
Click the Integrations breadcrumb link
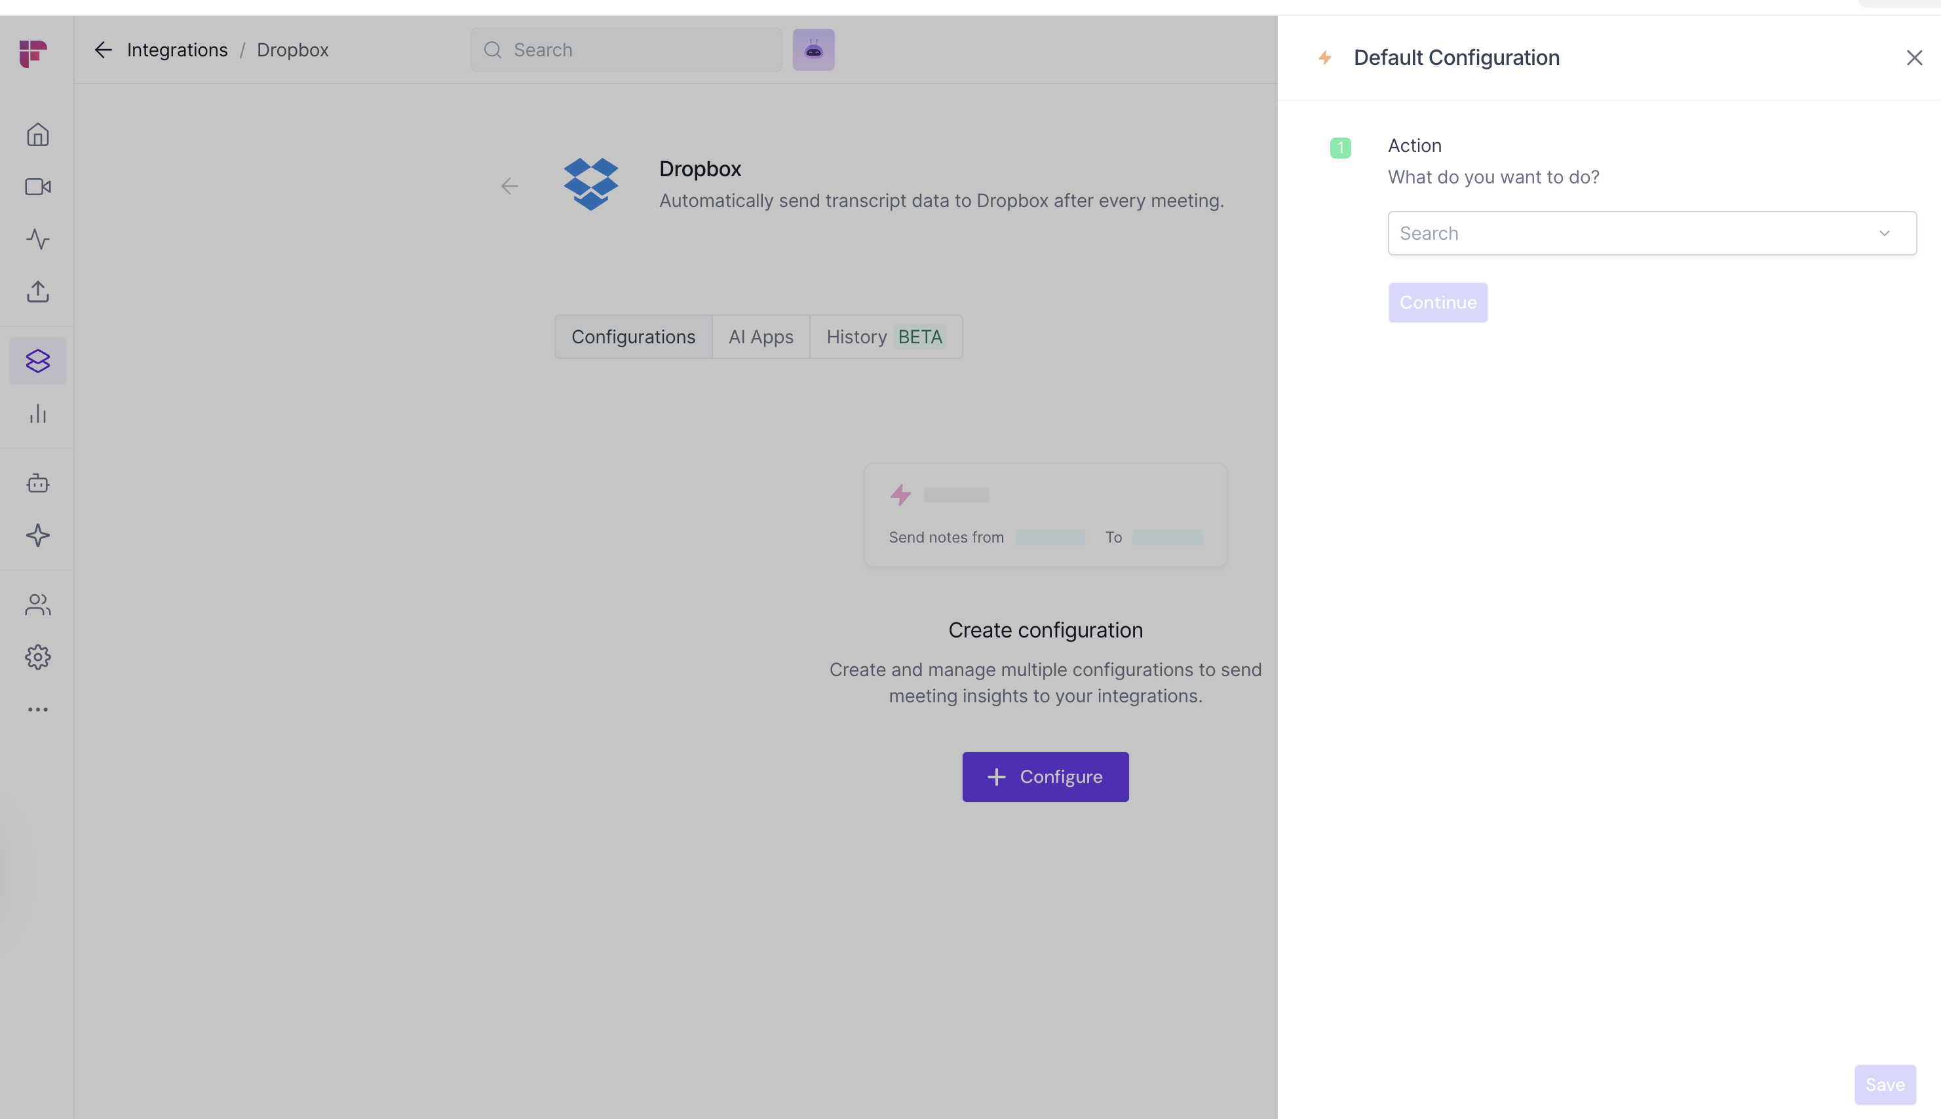(177, 50)
